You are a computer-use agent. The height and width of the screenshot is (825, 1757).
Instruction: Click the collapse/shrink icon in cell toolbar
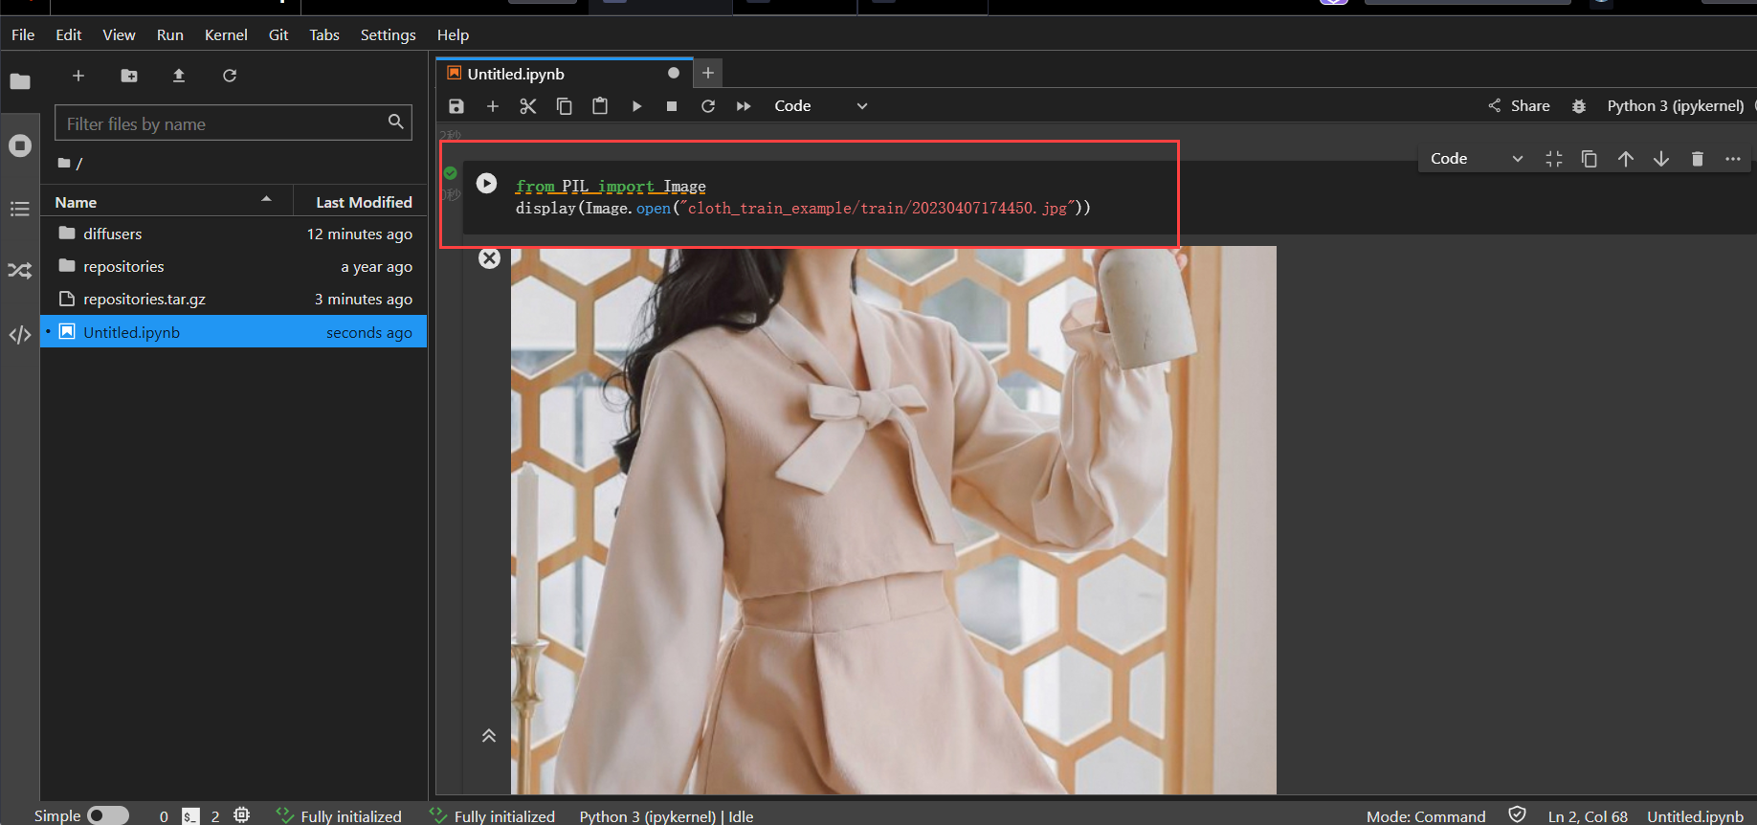(1554, 159)
